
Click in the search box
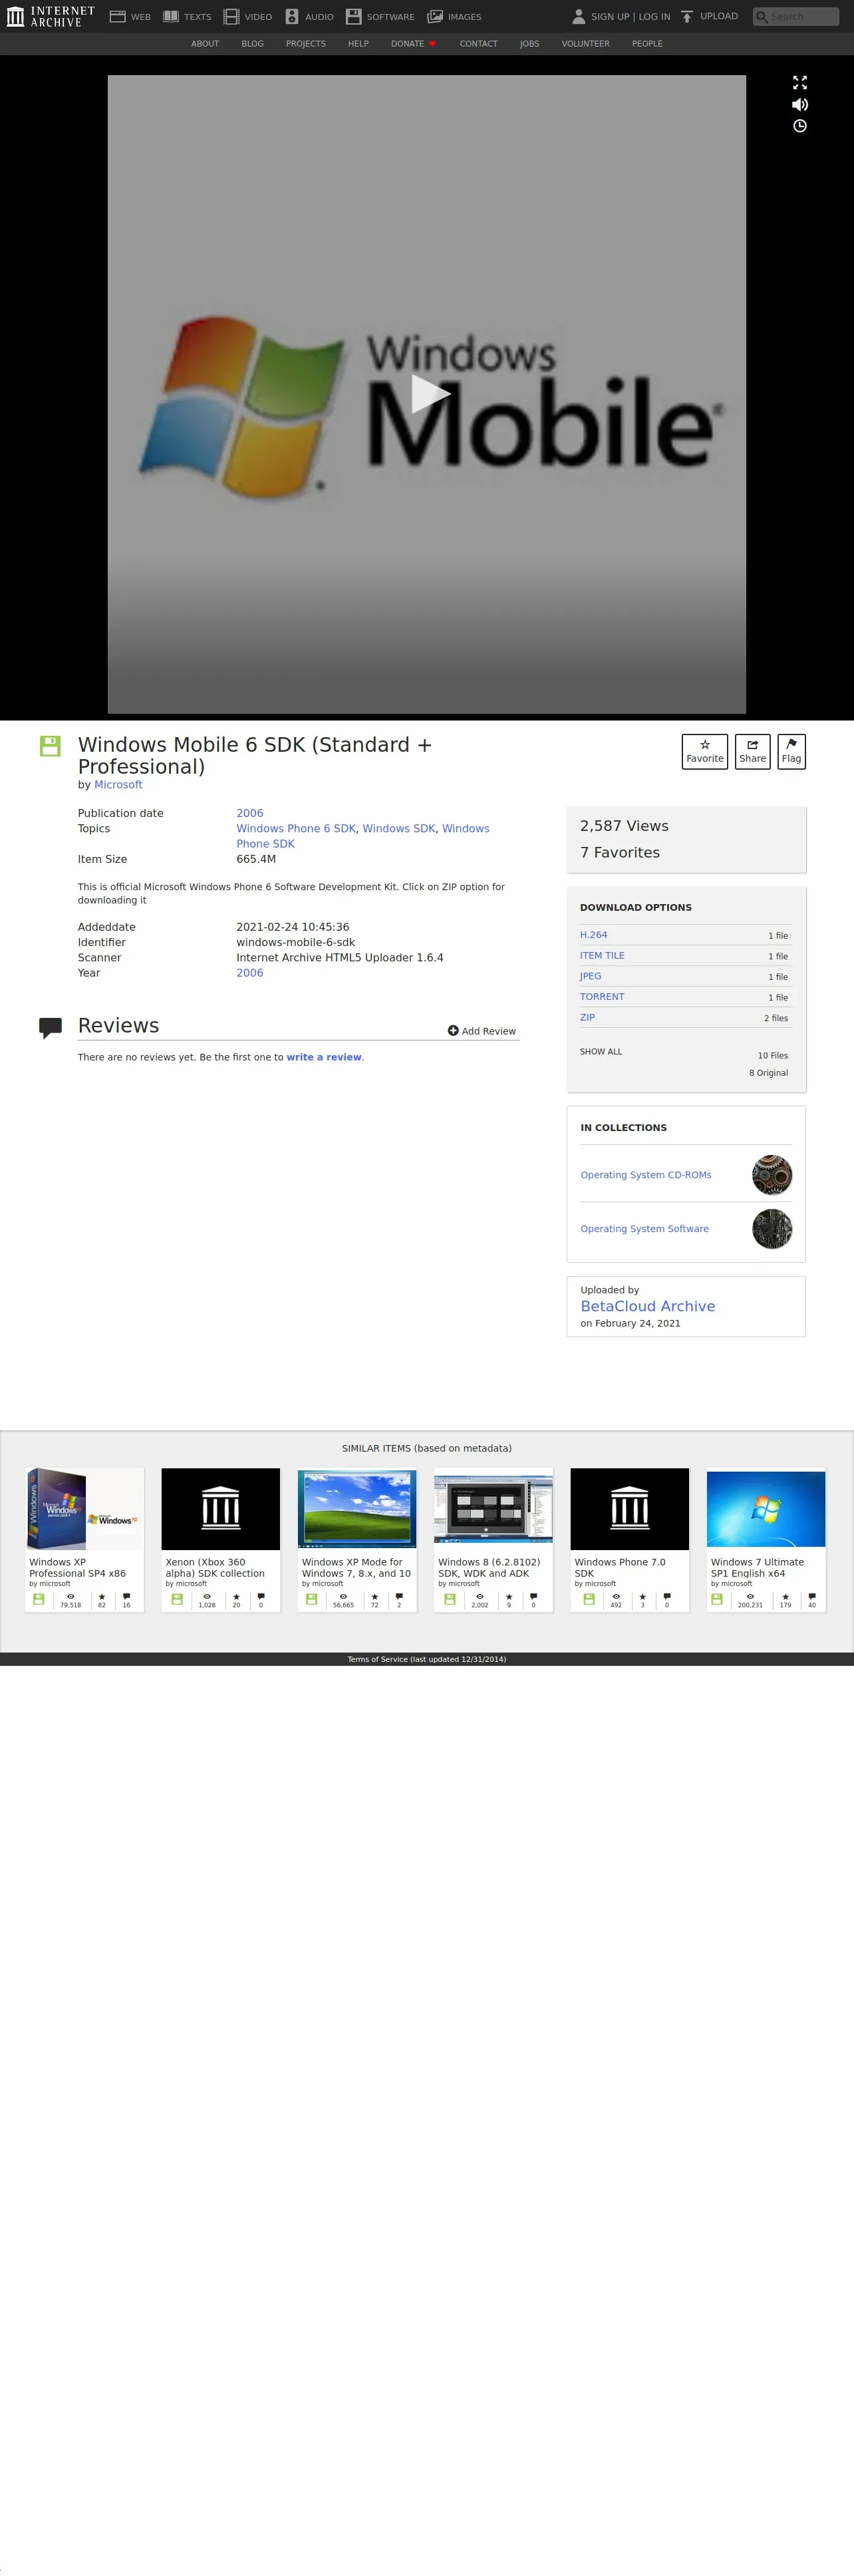coord(796,16)
